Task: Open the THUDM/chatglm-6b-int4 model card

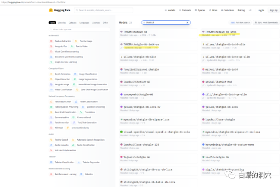Action: (241, 33)
